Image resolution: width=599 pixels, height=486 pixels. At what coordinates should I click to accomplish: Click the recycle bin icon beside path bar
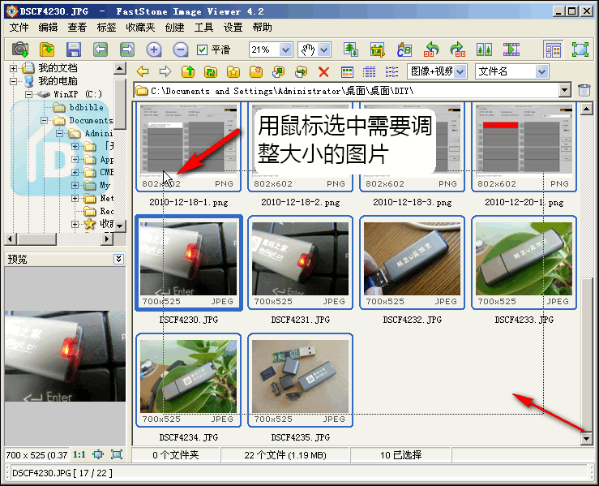click(x=584, y=91)
